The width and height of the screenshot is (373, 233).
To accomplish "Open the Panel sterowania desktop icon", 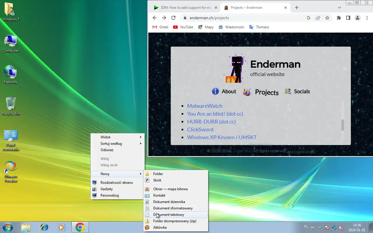I will point(11,140).
